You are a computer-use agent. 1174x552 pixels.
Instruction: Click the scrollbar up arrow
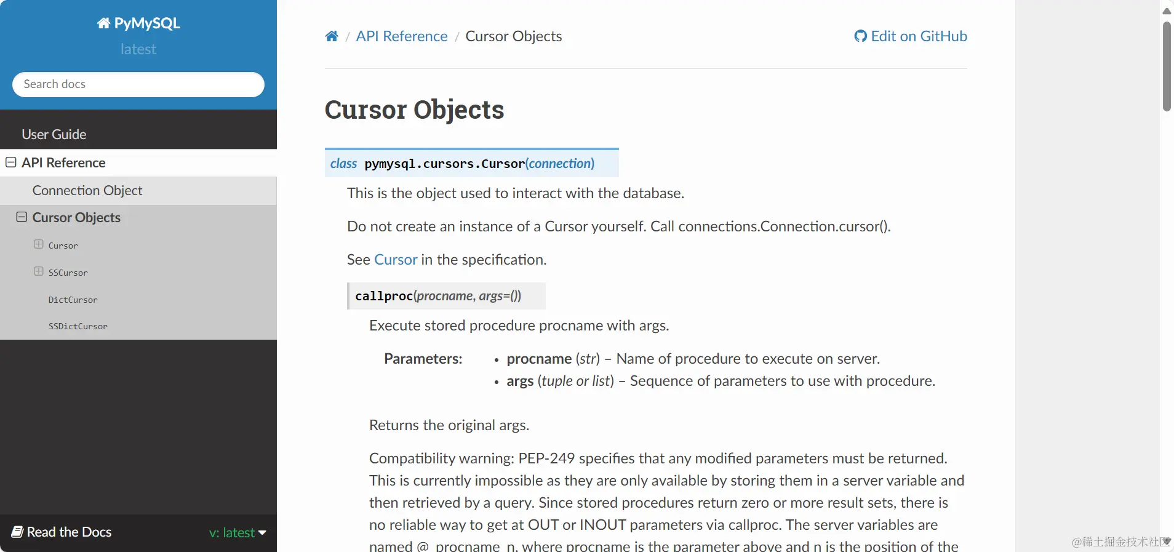1167,10
